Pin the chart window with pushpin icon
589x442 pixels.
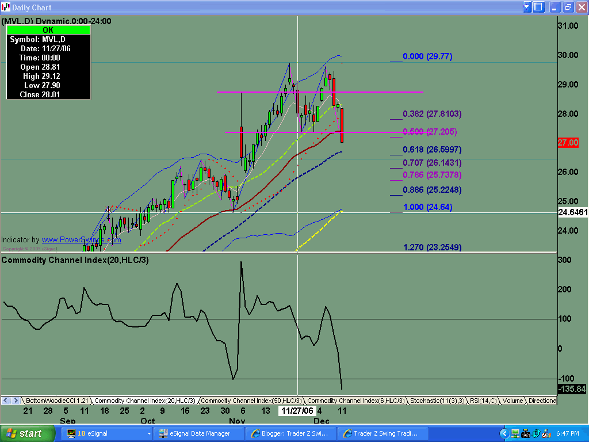click(x=527, y=7)
